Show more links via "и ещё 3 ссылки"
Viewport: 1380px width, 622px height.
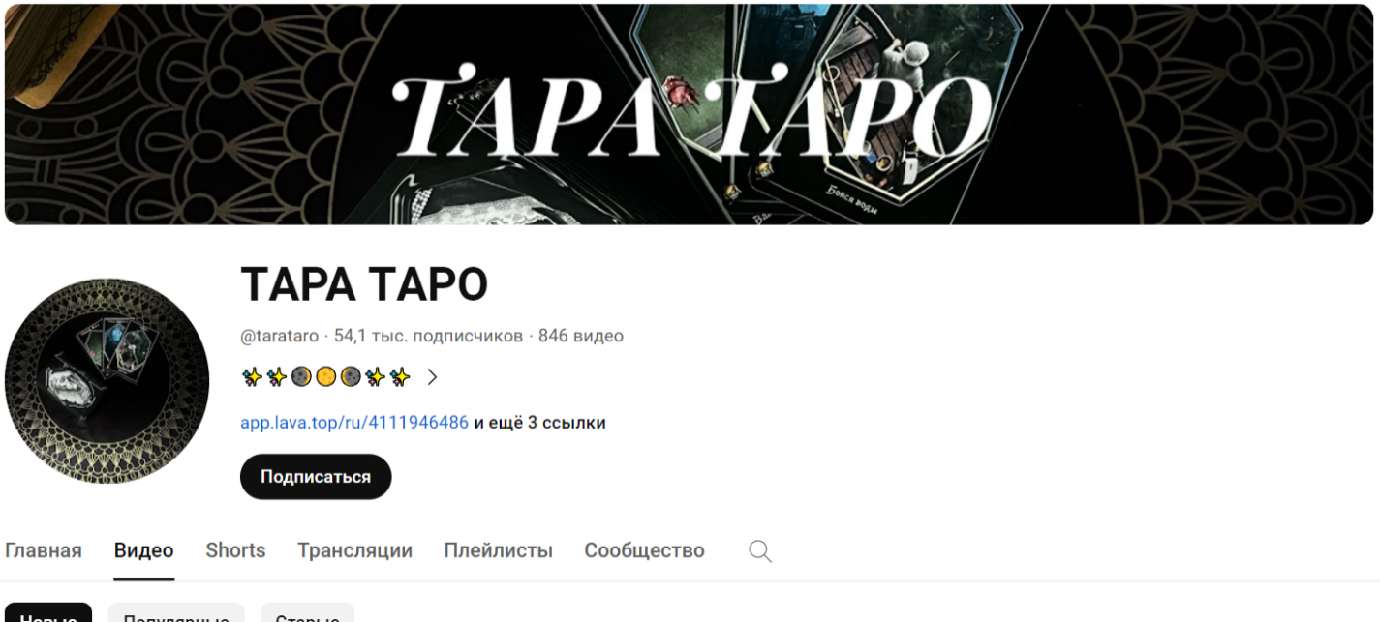tap(539, 423)
